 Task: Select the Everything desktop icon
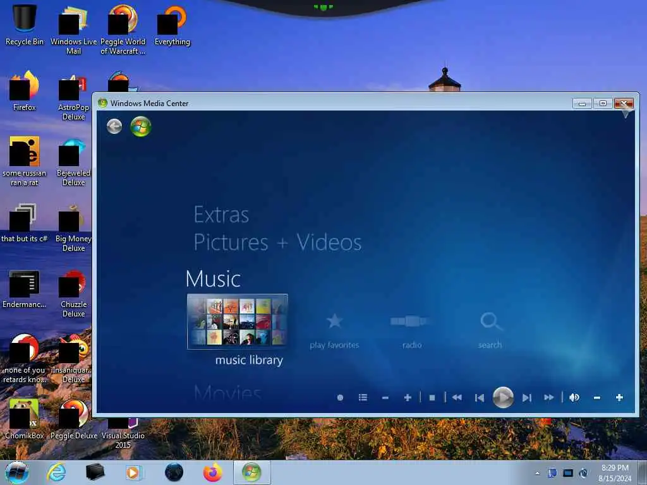point(172,25)
